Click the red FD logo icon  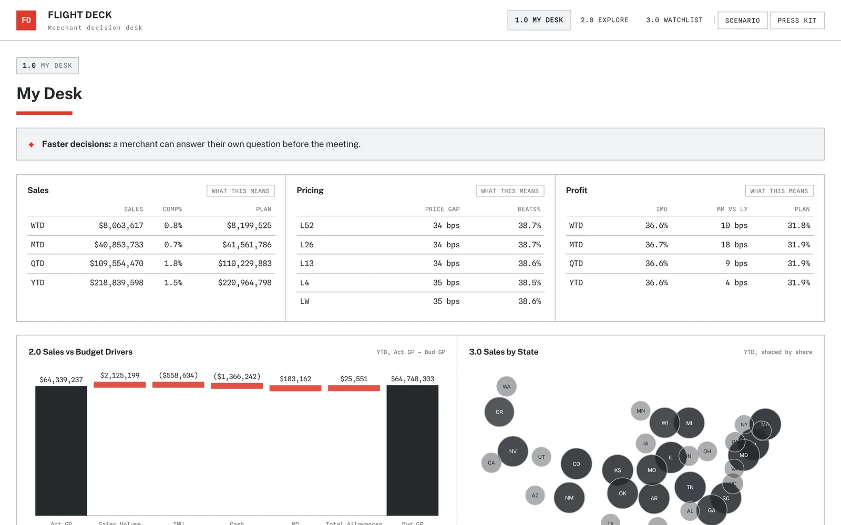pyautogui.click(x=26, y=20)
